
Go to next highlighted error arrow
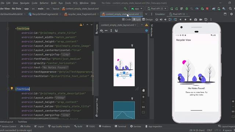tap(91, 25)
